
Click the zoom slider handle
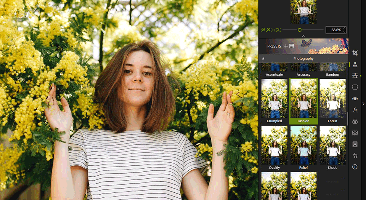coord(300,30)
